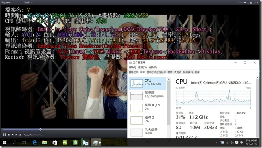
Task: Switch to 開機 tab
Action: (170, 72)
